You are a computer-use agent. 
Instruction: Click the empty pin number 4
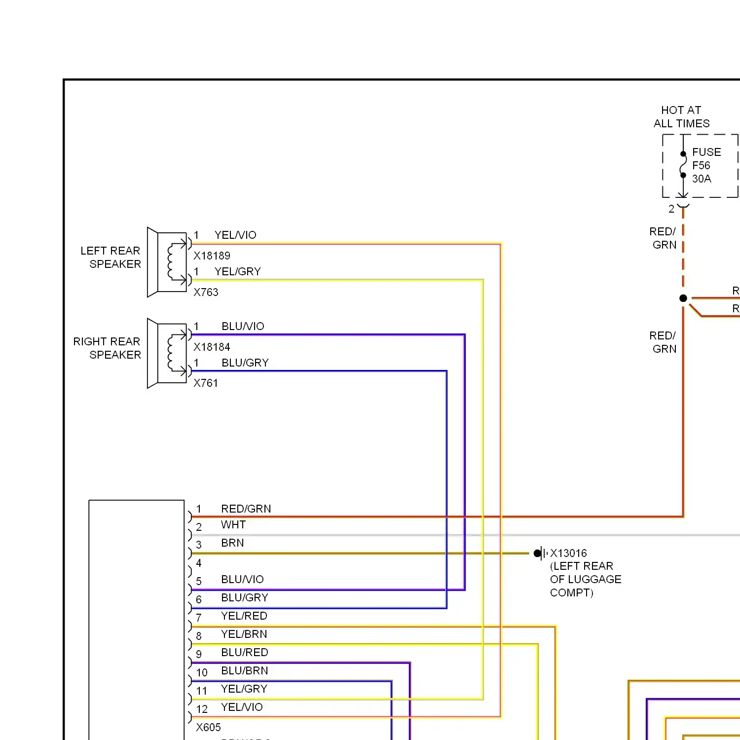pos(199,563)
